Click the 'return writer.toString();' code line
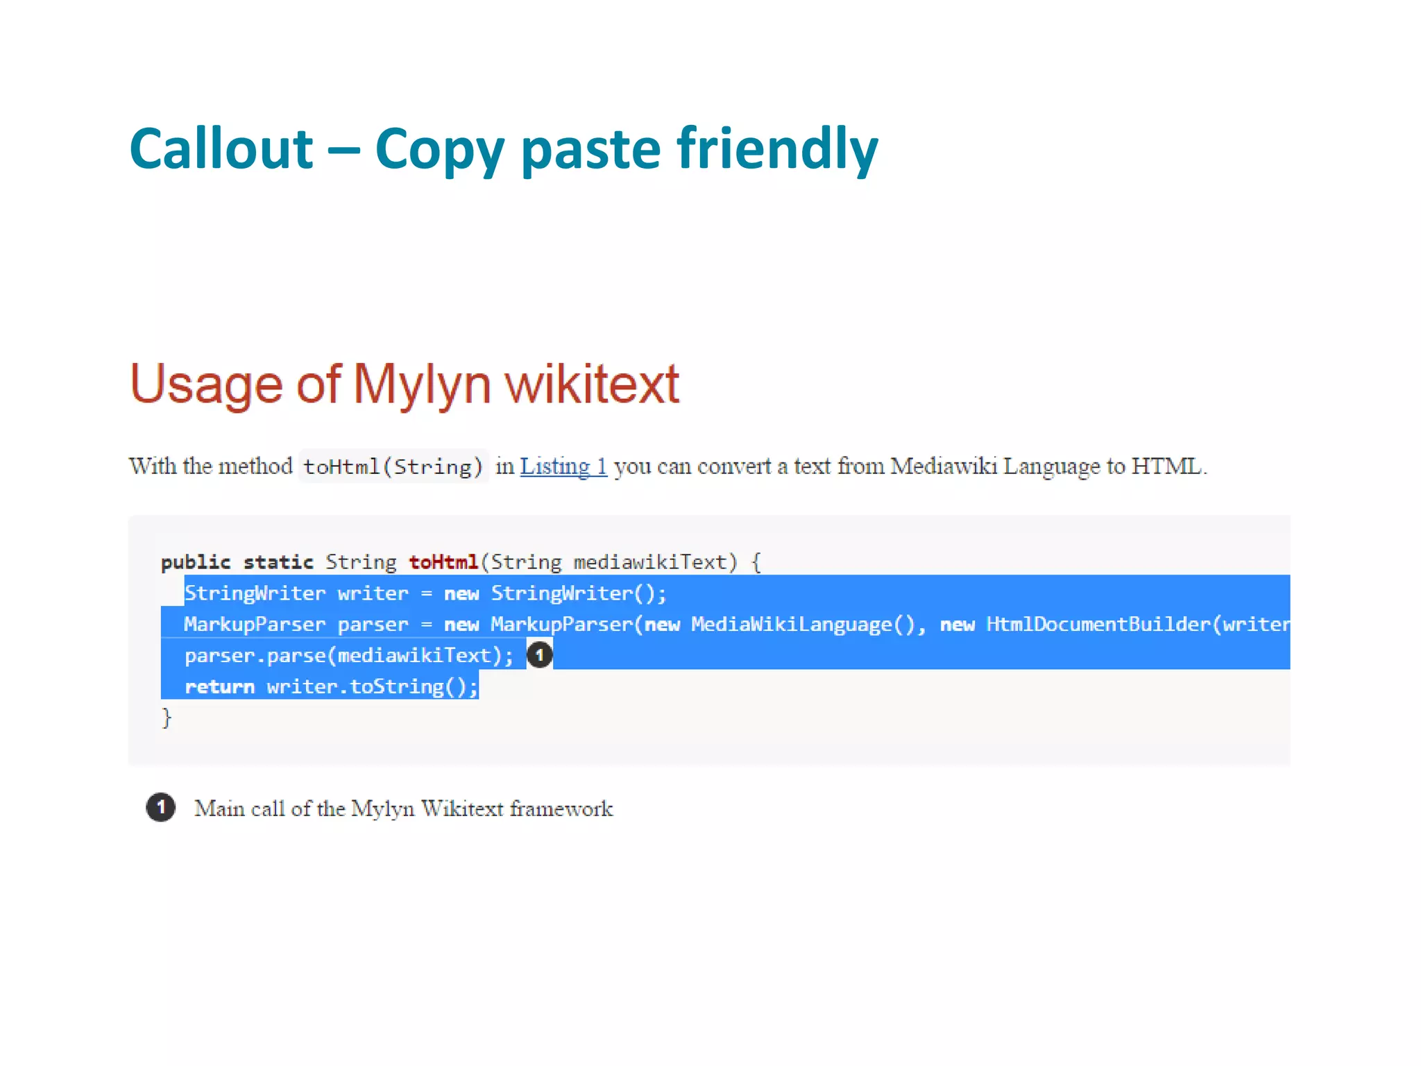 [x=332, y=687]
